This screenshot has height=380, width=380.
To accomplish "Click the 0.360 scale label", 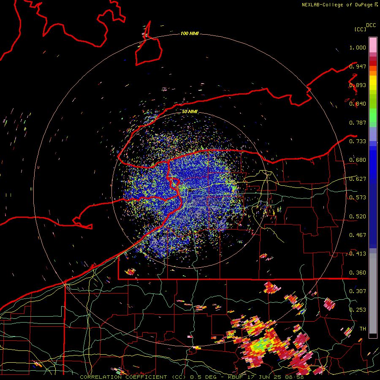I will click(x=358, y=273).
